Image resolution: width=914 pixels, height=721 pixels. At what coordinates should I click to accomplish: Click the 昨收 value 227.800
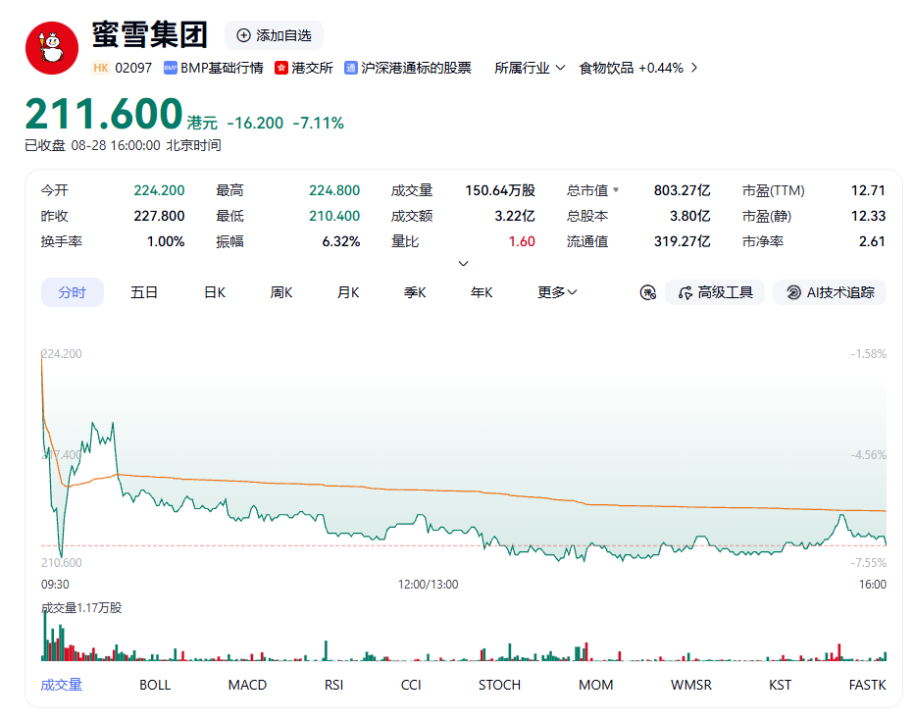click(x=159, y=216)
